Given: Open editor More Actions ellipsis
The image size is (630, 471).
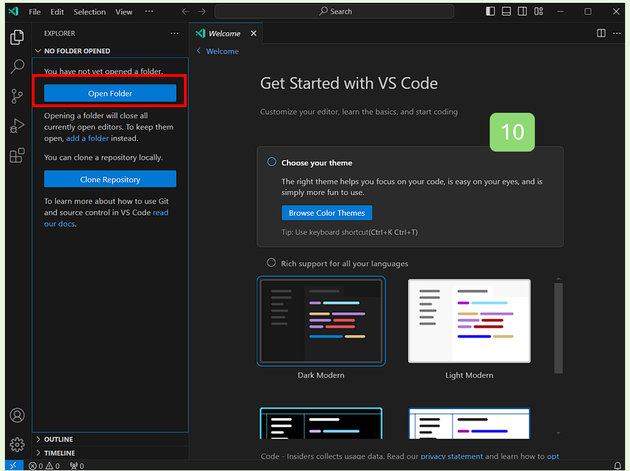Looking at the screenshot, I should point(617,33).
